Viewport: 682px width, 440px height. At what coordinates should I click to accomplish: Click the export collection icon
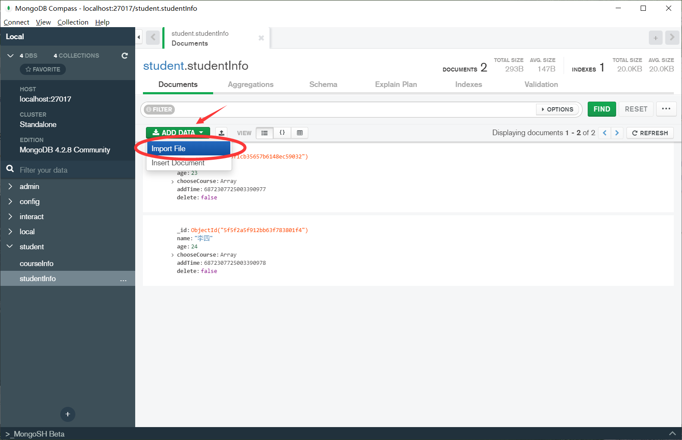coord(221,133)
